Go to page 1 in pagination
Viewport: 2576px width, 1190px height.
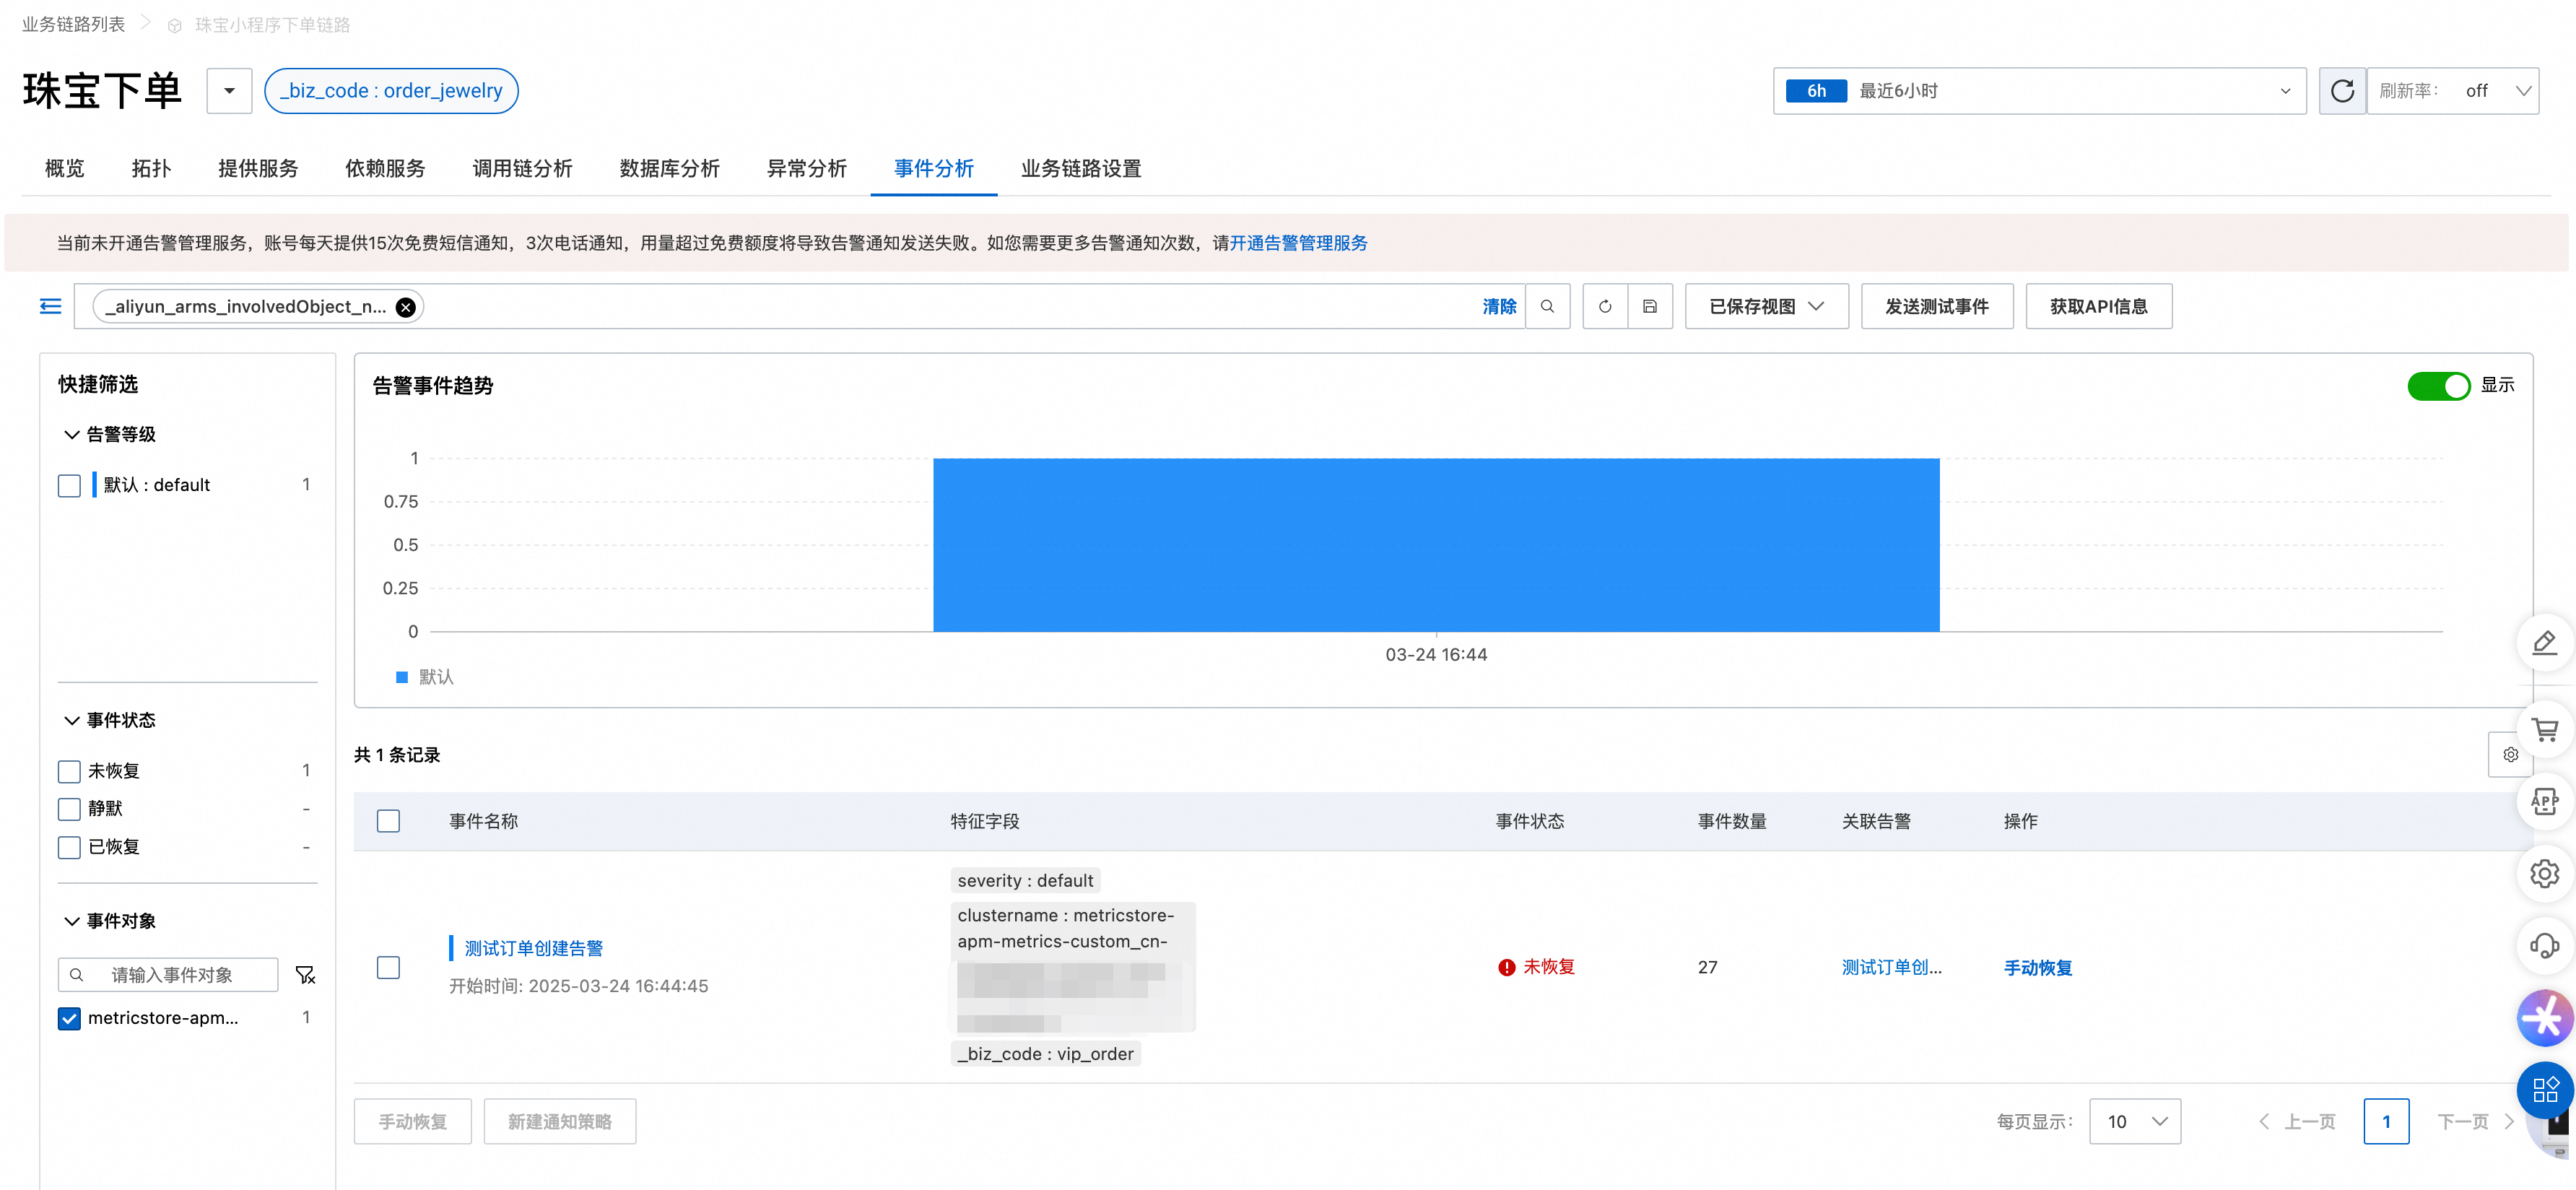point(2385,1121)
